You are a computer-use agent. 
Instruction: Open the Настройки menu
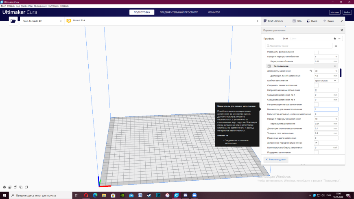(53, 6)
